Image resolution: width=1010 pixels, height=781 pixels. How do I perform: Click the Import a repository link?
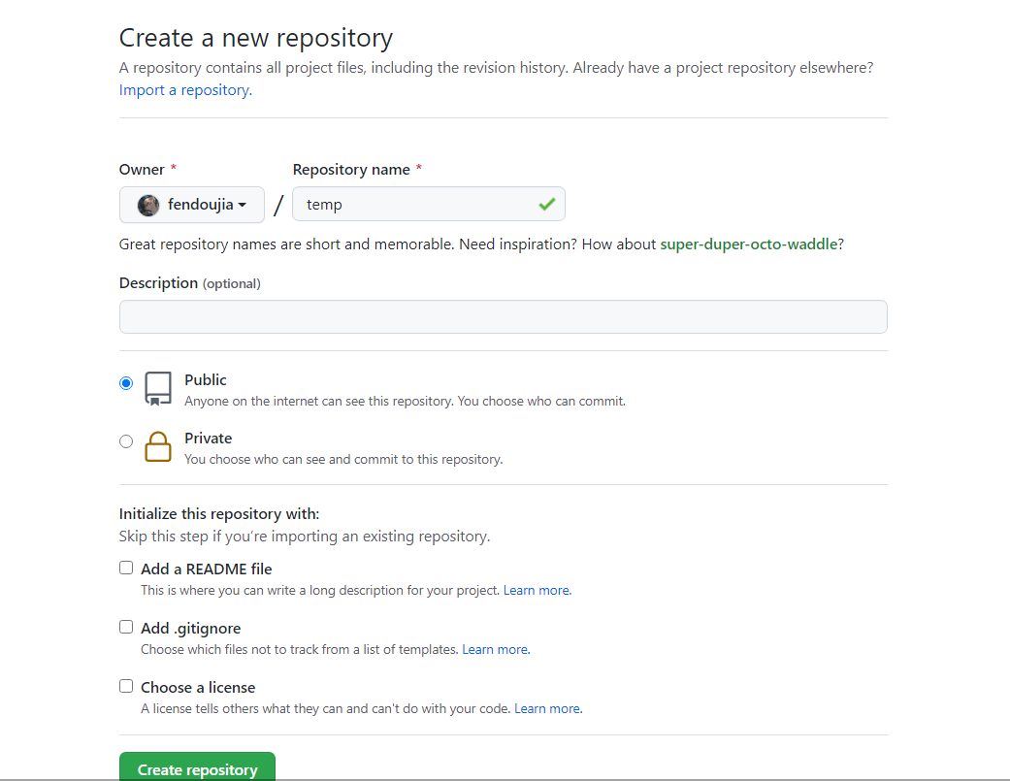click(x=185, y=90)
